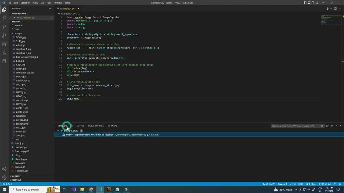Toggle the secondary side bar visibility
The height and width of the screenshot is (193, 344).
pyautogui.click(x=314, y=3)
